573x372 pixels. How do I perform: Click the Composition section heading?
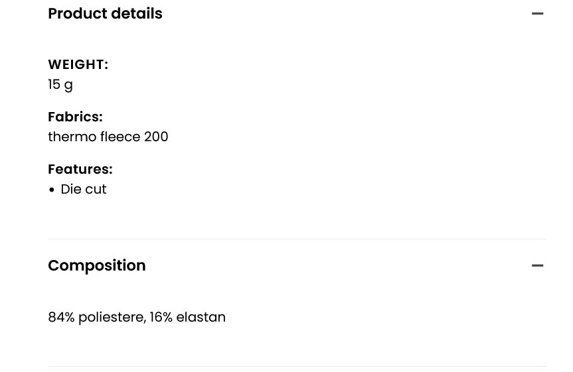pyautogui.click(x=97, y=266)
